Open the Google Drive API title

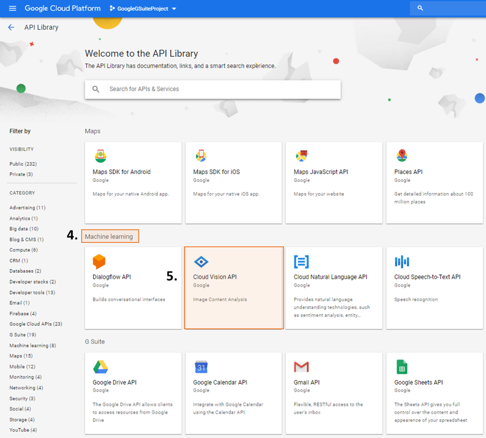coord(115,382)
